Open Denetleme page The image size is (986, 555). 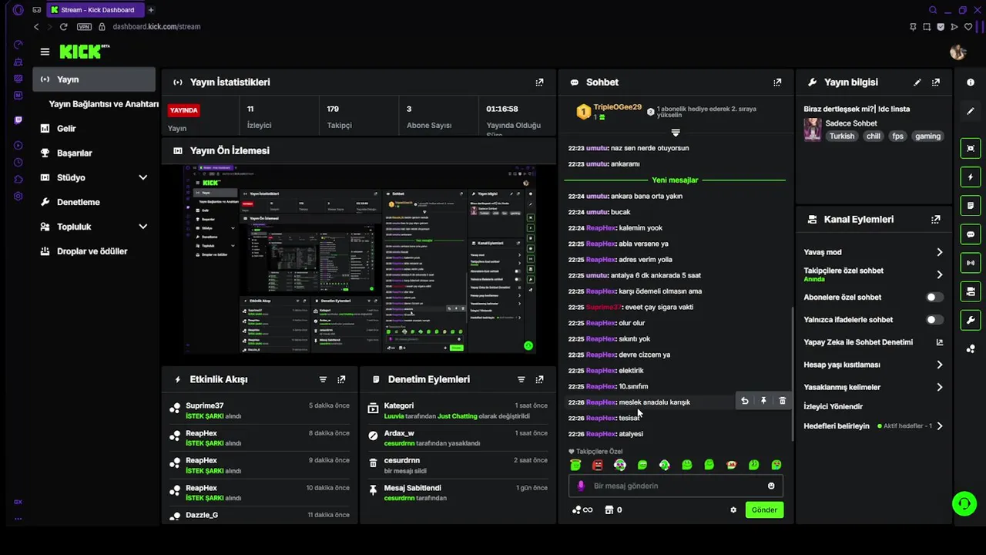click(x=94, y=202)
